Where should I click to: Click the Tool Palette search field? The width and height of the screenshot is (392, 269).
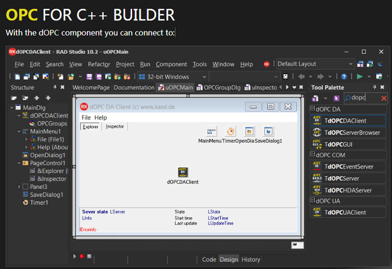click(x=362, y=98)
